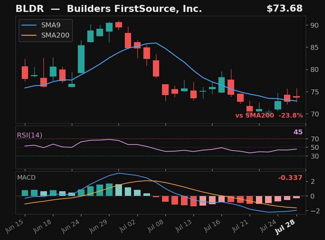Click the Jul 08 date label
The height and width of the screenshot is (240, 325).
click(156, 226)
